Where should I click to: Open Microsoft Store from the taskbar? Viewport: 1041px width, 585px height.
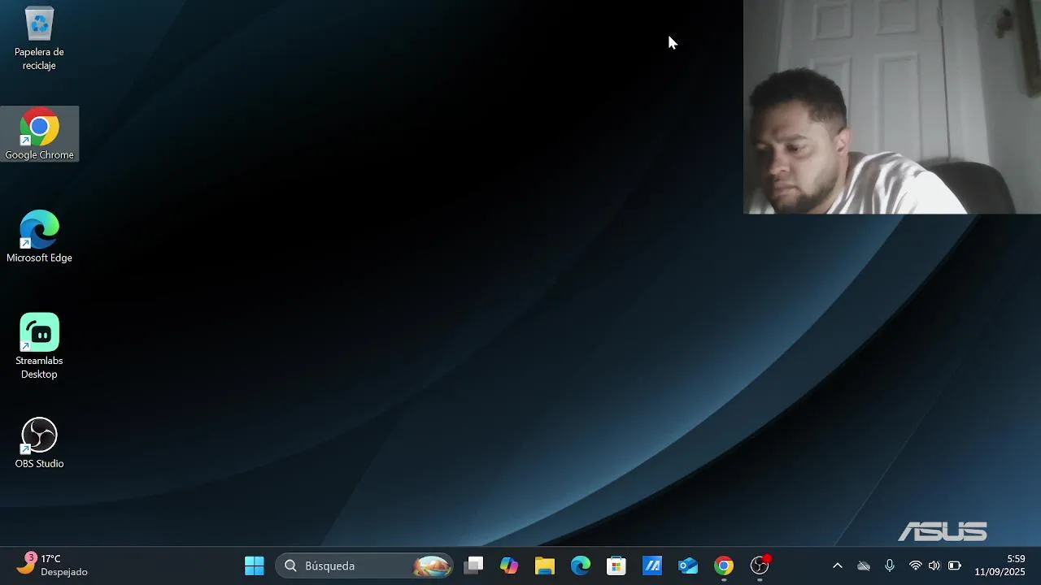coord(616,565)
